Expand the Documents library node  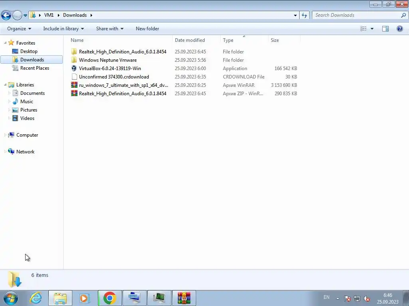[10, 93]
